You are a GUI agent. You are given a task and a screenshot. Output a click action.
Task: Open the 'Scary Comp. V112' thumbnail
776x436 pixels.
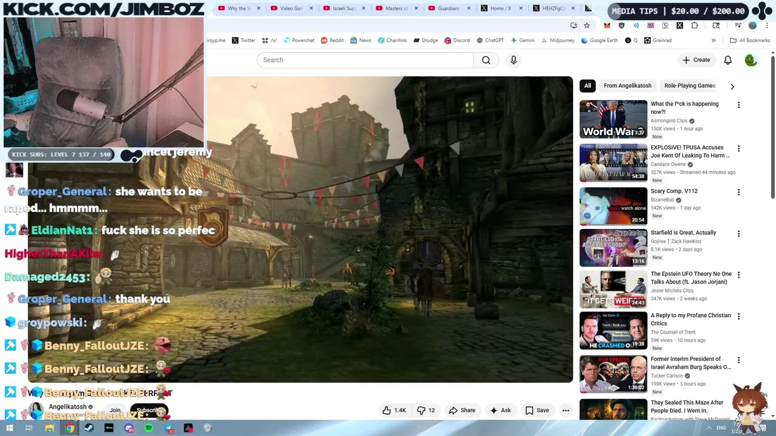(x=613, y=206)
